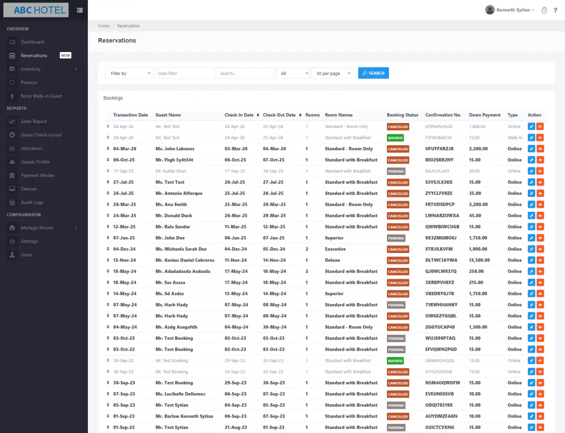Open the 50 per page dropdown
Viewport: 565px width, 433px height.
click(331, 73)
